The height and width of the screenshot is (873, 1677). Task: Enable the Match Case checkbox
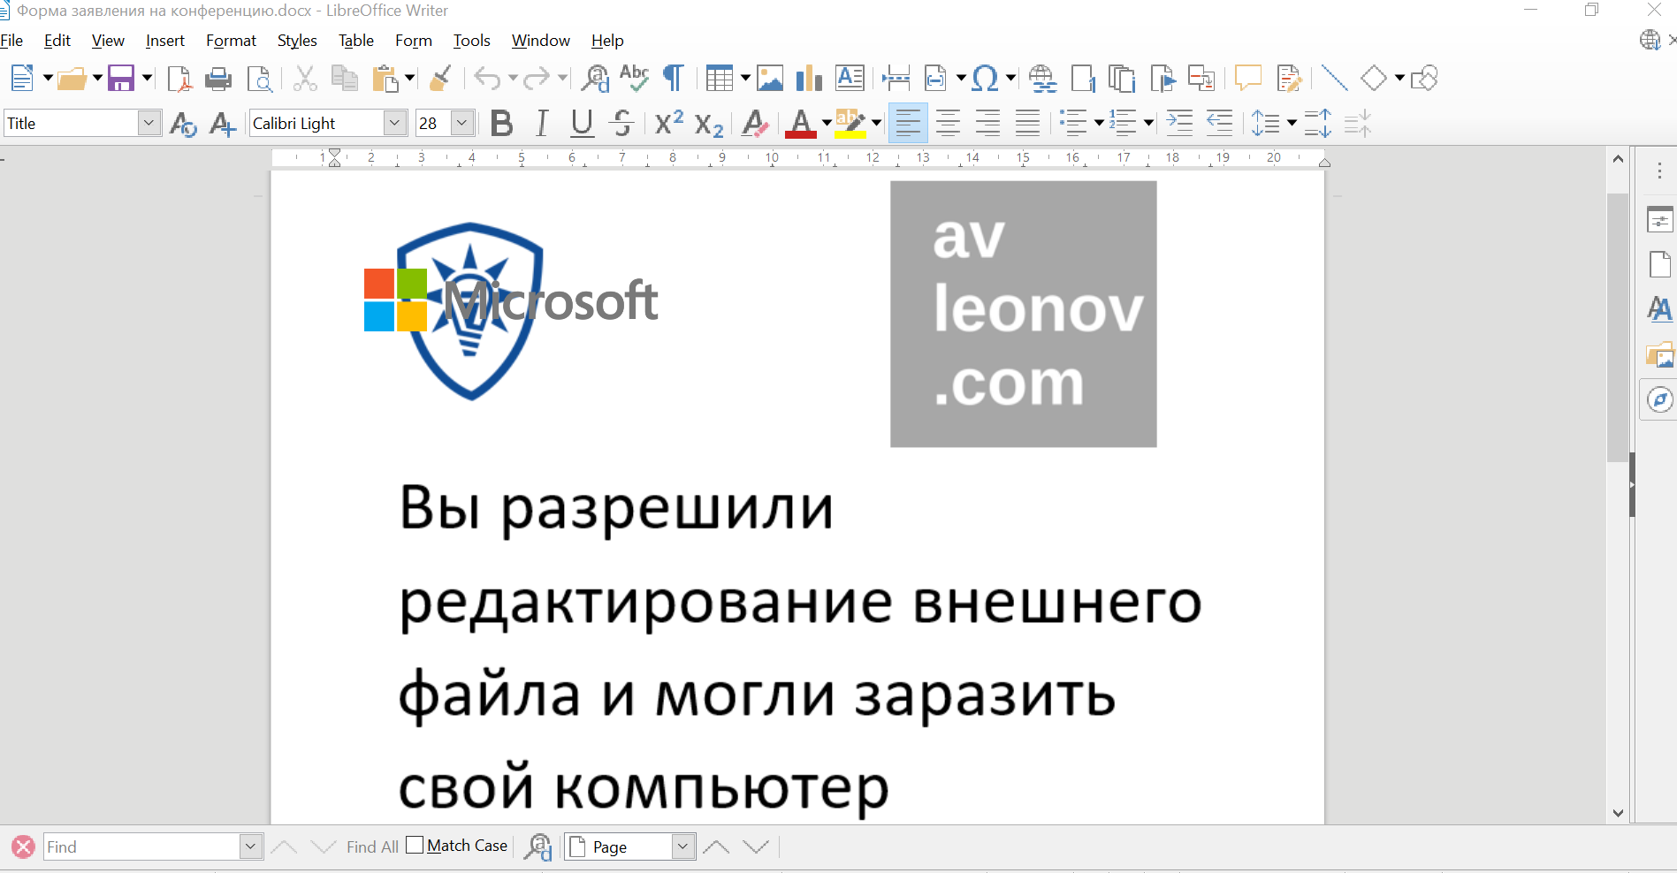click(x=415, y=846)
